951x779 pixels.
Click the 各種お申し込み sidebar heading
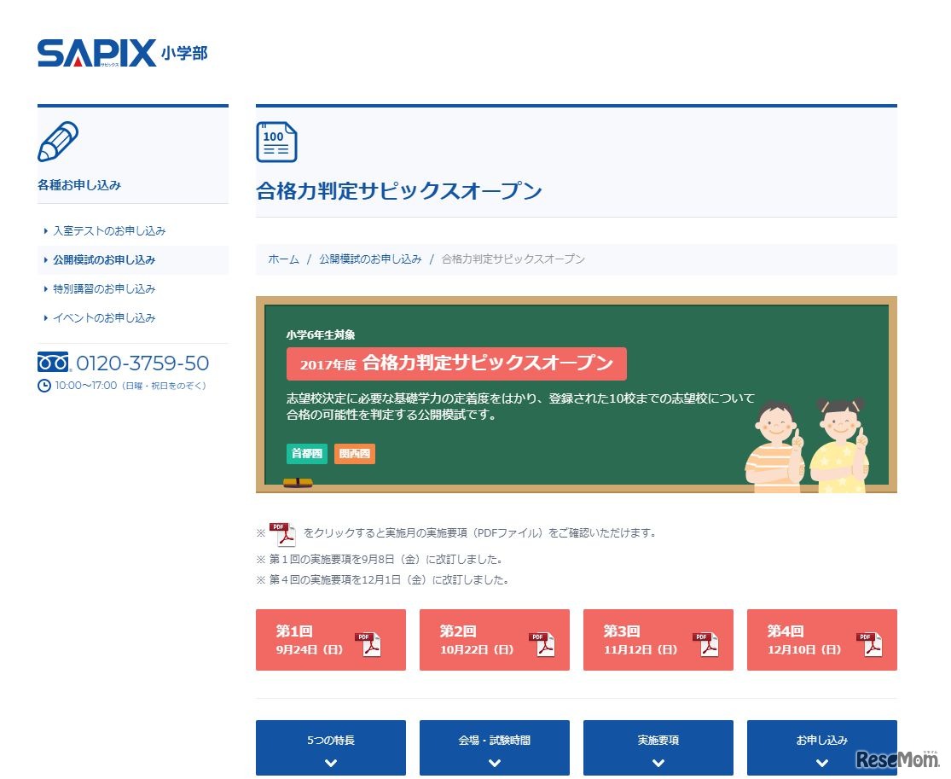pyautogui.click(x=79, y=185)
